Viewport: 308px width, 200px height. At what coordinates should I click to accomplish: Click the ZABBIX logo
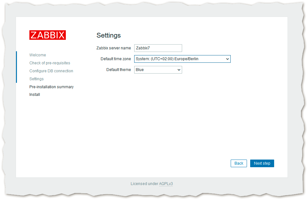47,35
